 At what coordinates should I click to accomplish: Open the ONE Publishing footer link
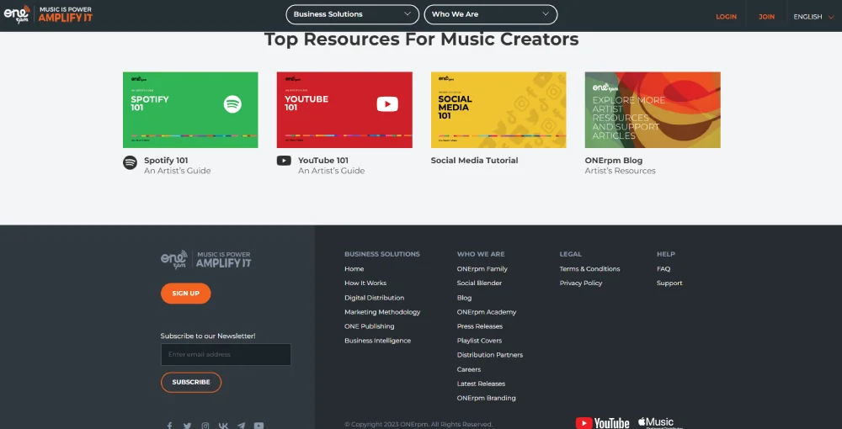[370, 326]
